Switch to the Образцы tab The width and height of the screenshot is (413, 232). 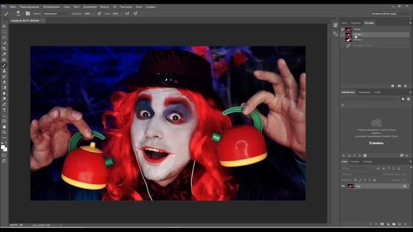click(x=356, y=23)
